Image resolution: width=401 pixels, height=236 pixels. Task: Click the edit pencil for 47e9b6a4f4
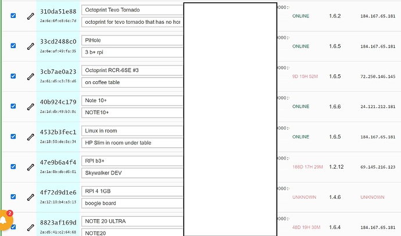(30, 166)
